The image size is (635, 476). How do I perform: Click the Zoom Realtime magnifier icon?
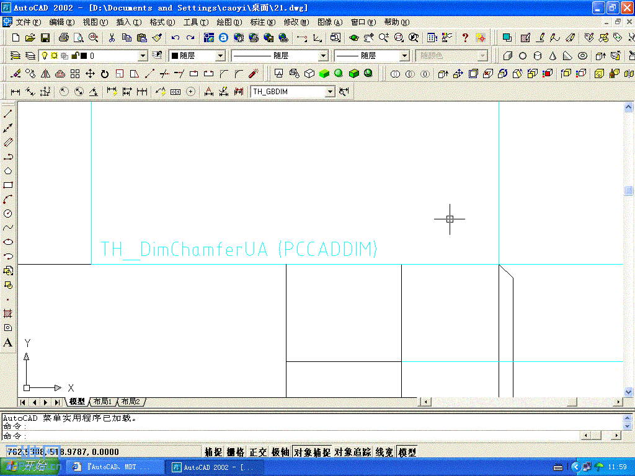[x=383, y=38]
